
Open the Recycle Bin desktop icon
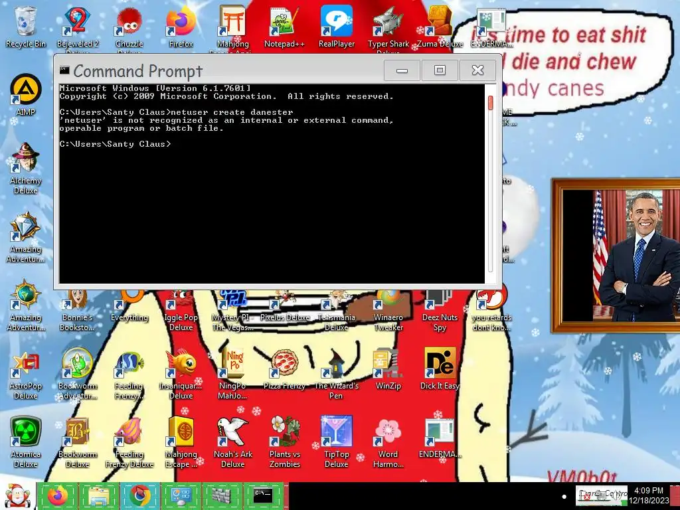point(26,26)
